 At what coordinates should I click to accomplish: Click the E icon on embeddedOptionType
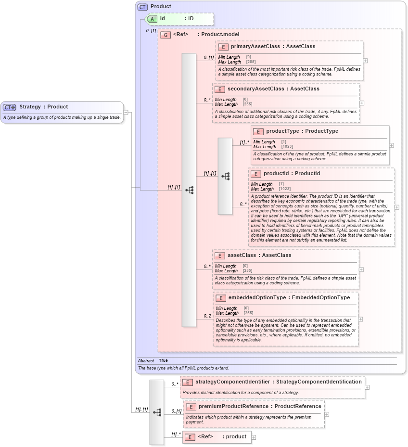click(x=221, y=297)
